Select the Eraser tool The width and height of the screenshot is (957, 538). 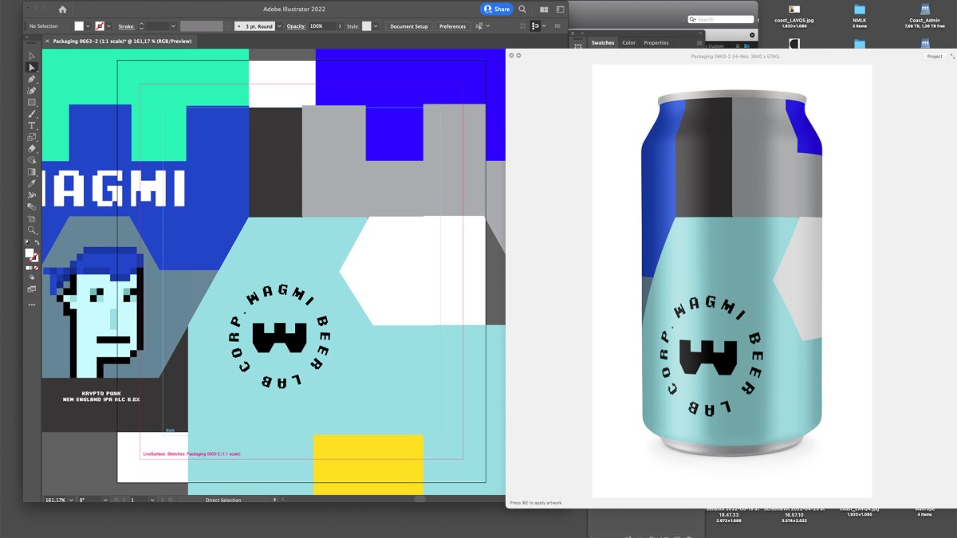[32, 148]
